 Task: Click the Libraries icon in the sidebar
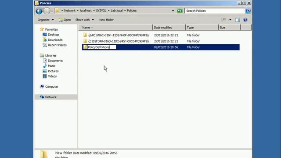(x=42, y=55)
